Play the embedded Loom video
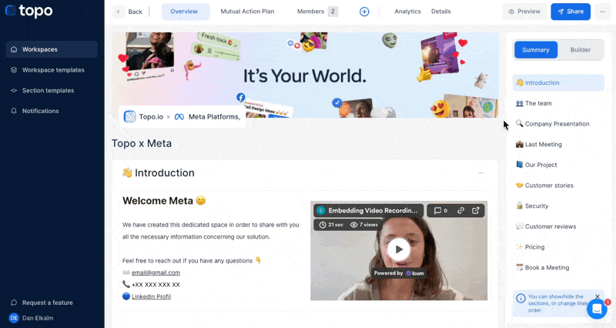Screen dimensions: 616x328 pos(398,248)
